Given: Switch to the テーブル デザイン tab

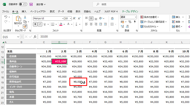Looking at the screenshot, I should [130, 11].
